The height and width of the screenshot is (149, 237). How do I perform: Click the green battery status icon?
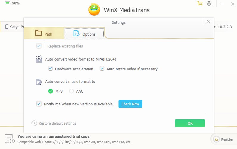tap(7, 3)
